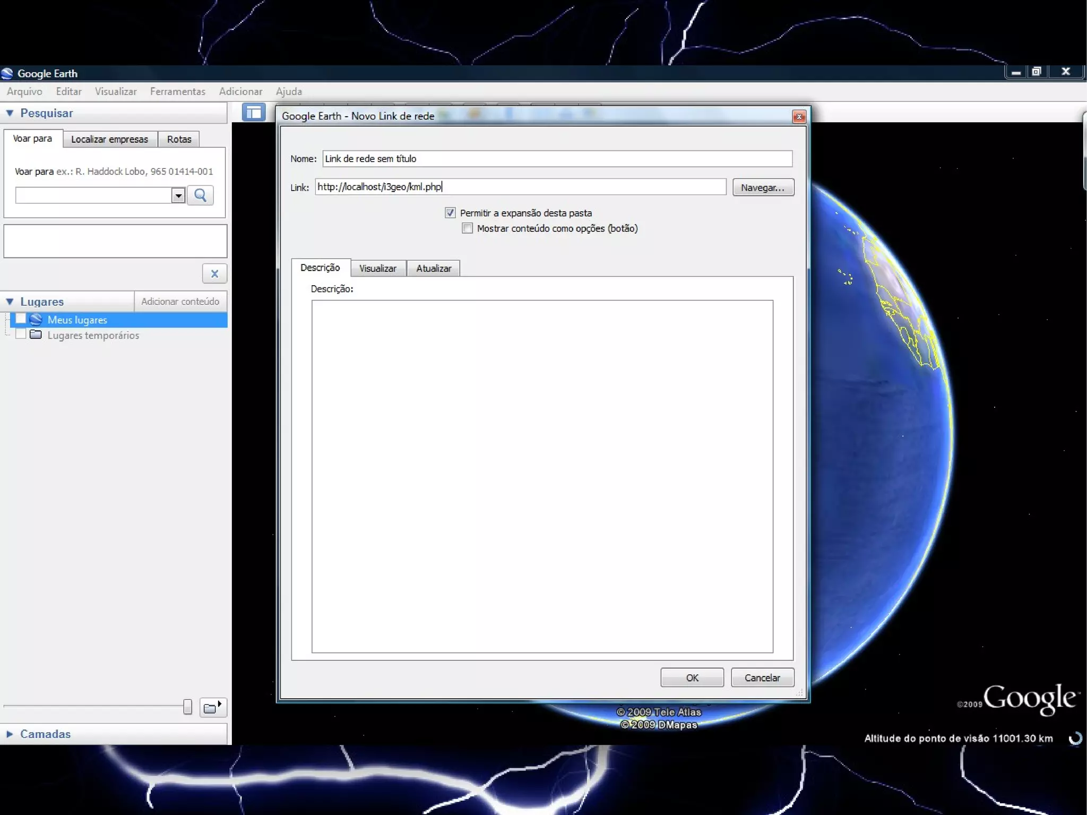This screenshot has height=815, width=1087.
Task: Click the Lugares temporários folder icon
Action: pyautogui.click(x=36, y=335)
